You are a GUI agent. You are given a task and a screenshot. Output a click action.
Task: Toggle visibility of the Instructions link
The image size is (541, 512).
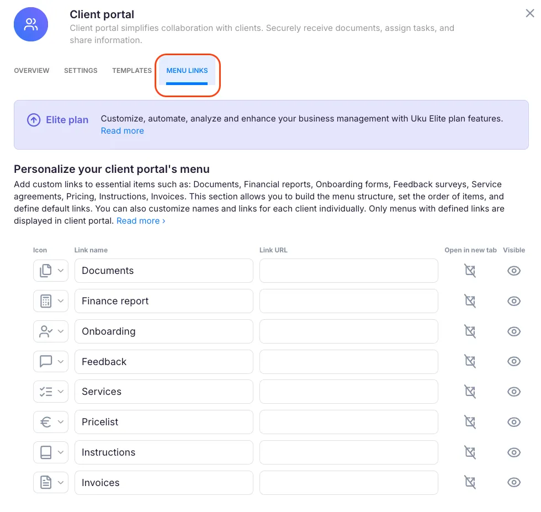click(x=514, y=452)
